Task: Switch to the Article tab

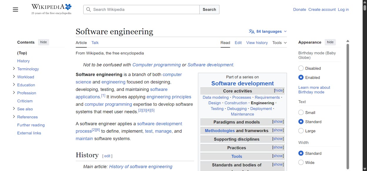Action: click(x=81, y=43)
